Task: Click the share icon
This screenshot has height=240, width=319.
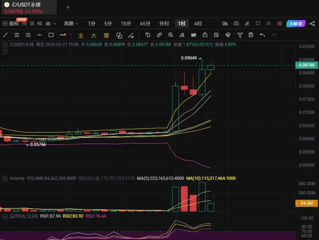Action: [x=312, y=23]
